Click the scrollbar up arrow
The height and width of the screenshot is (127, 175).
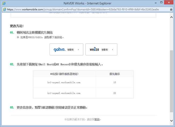pos(171,17)
